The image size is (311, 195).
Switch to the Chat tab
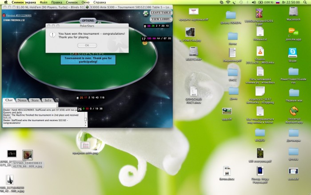[9, 100]
